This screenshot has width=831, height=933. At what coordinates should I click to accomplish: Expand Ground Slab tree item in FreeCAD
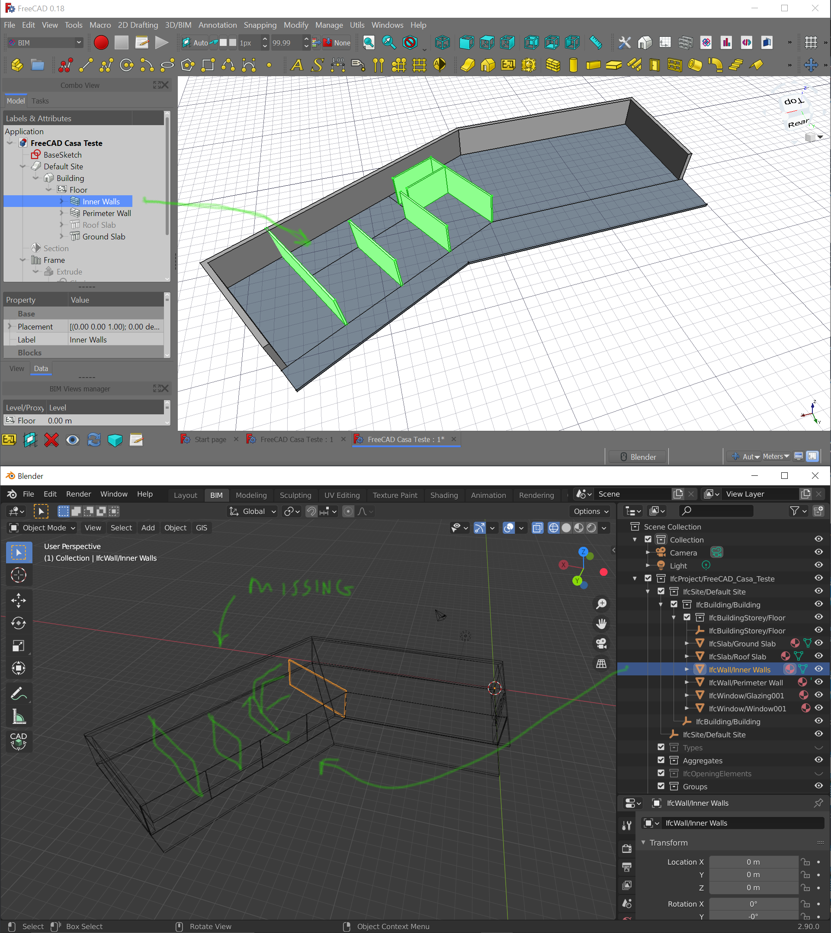click(61, 236)
